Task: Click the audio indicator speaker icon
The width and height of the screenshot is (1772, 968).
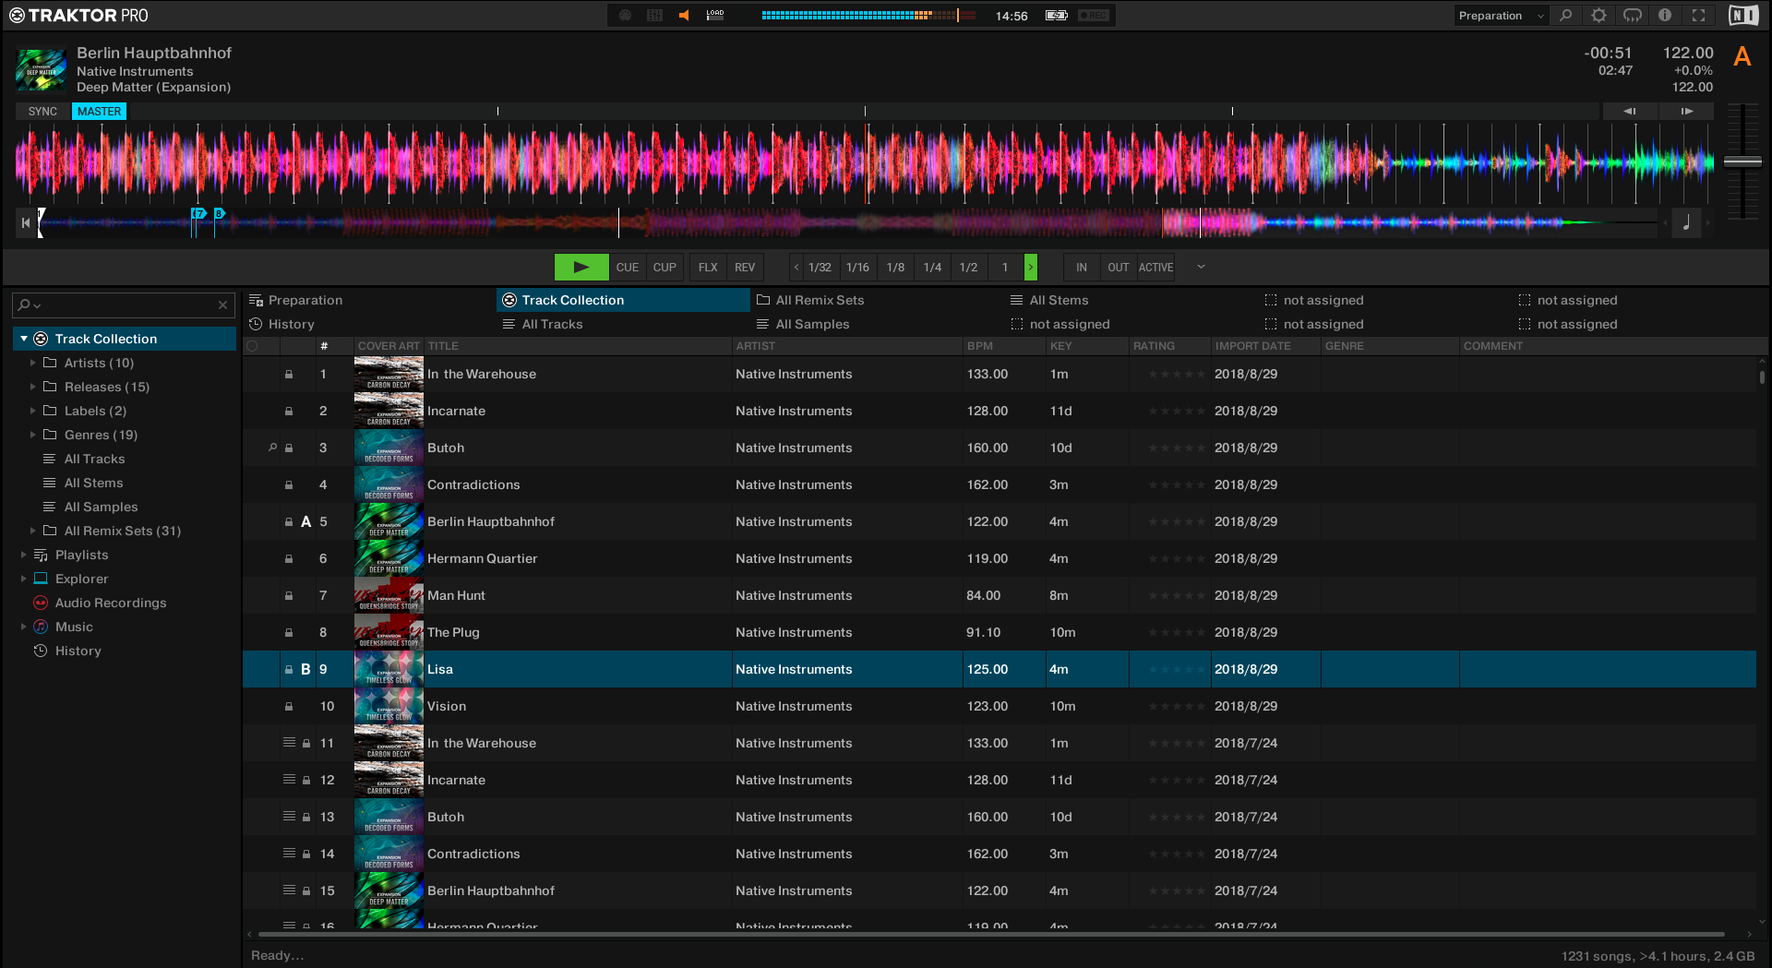Action: (x=684, y=16)
